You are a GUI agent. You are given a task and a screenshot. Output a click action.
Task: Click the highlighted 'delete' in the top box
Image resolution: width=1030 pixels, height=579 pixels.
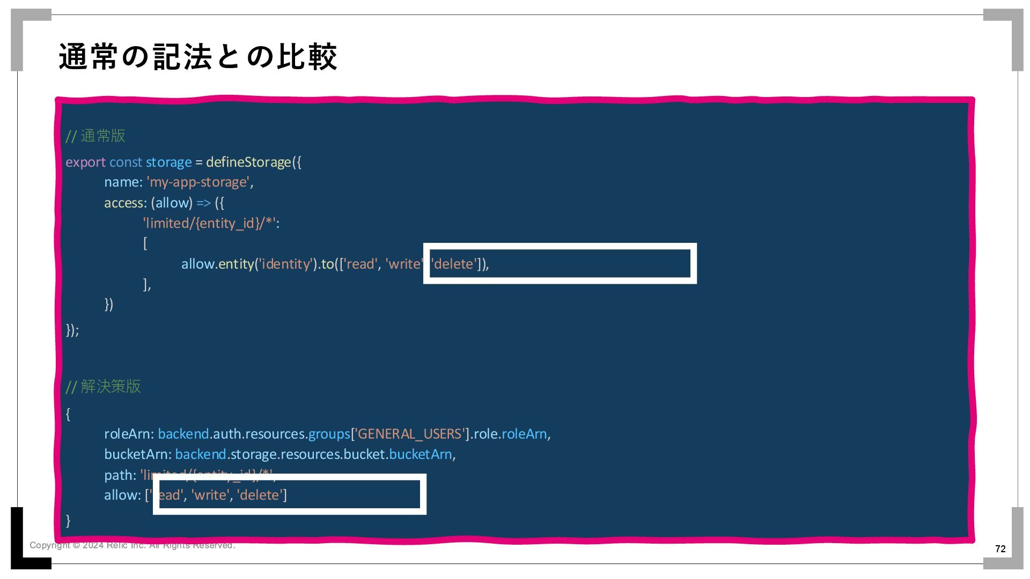pyautogui.click(x=453, y=264)
